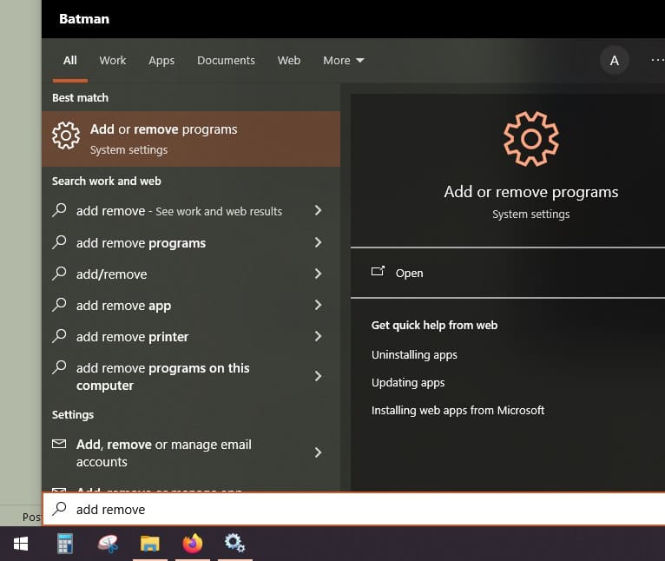Open the Settings gear taskbar icon

click(234, 543)
